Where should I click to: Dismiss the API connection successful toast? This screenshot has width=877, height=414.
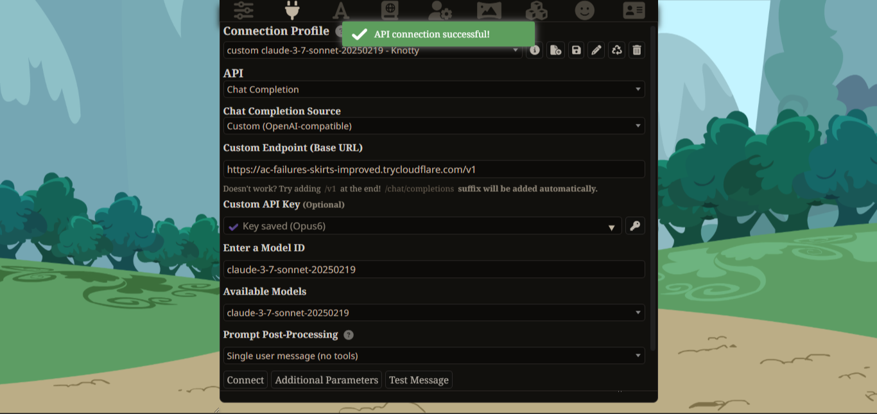coord(438,34)
